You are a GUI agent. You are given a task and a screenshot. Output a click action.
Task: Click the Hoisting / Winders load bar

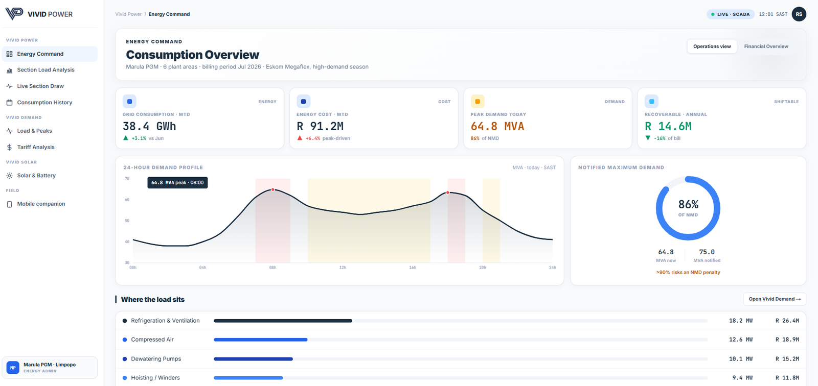pyautogui.click(x=460, y=378)
